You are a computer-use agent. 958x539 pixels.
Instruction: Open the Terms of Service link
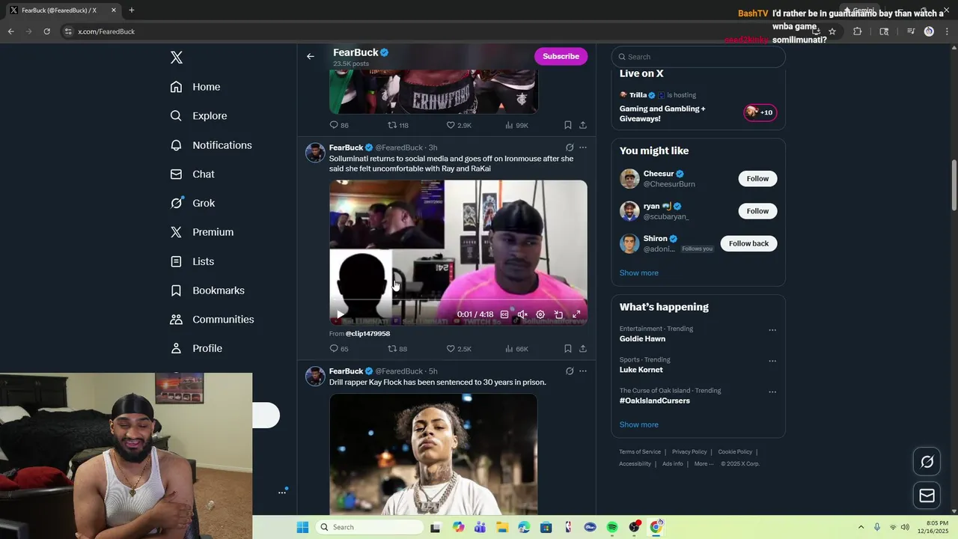pos(640,452)
